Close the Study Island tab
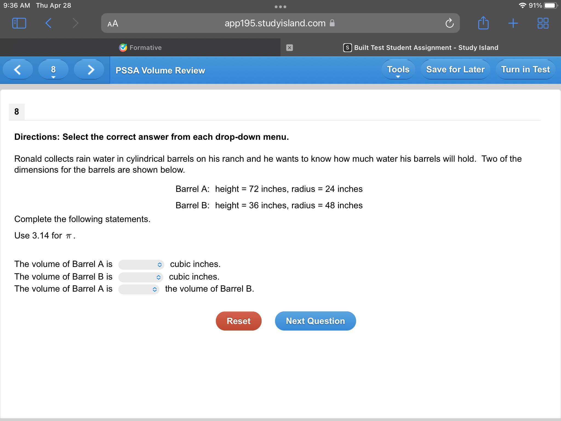The width and height of the screenshot is (561, 421). [x=289, y=48]
